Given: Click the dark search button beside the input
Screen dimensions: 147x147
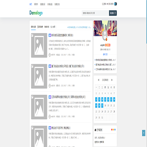Looking at the screenshot, I should (x=113, y=13).
